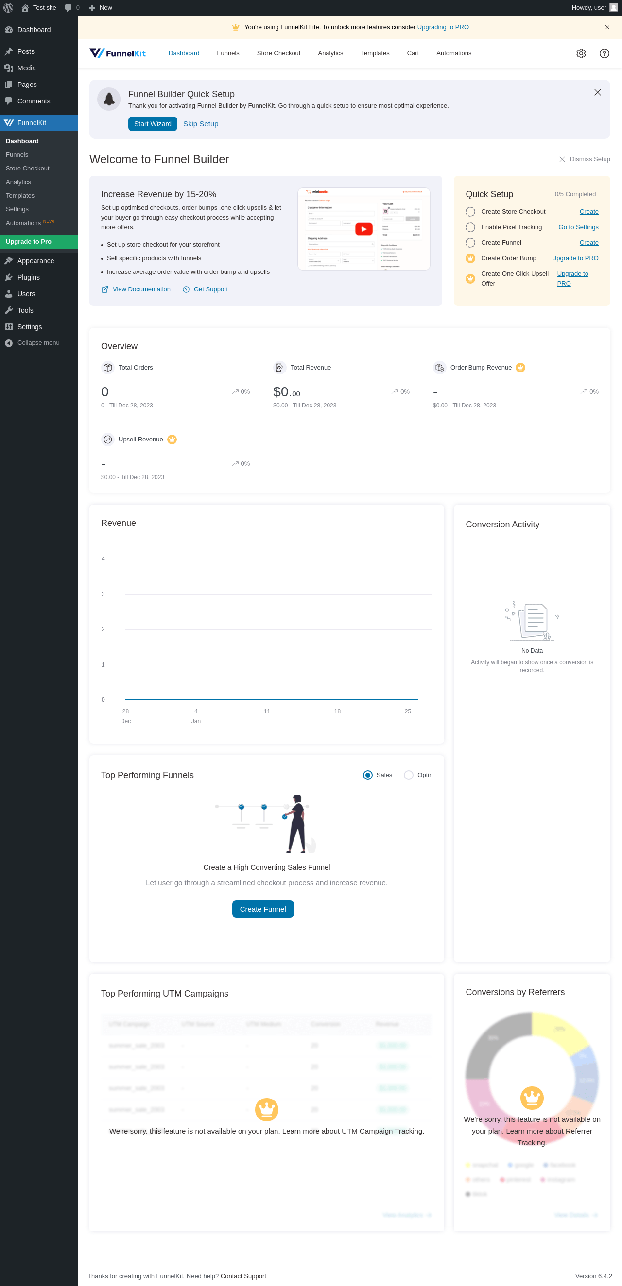Click the Upgrade to Pro sidebar button
Image resolution: width=622 pixels, height=1286 pixels.
[x=39, y=242]
